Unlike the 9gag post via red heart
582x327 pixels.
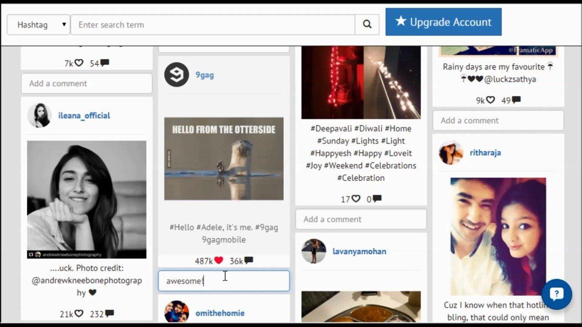pos(219,261)
